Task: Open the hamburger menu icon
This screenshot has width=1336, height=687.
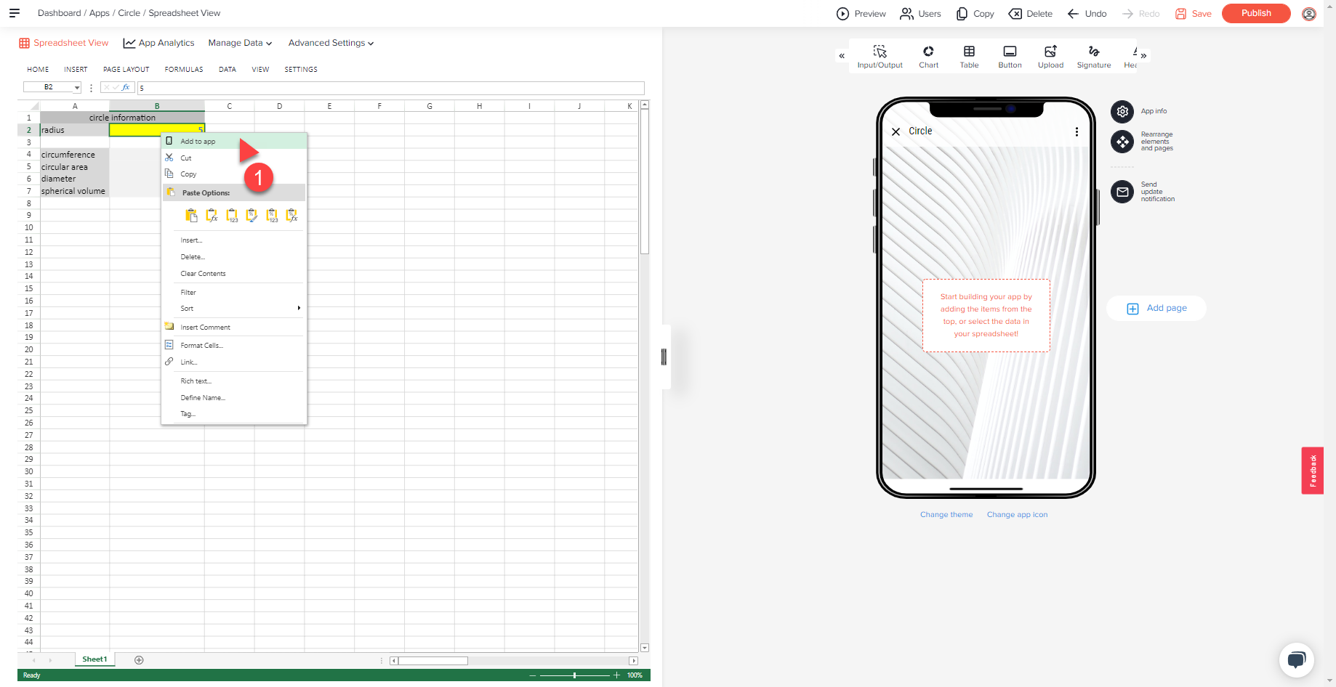Action: point(14,13)
